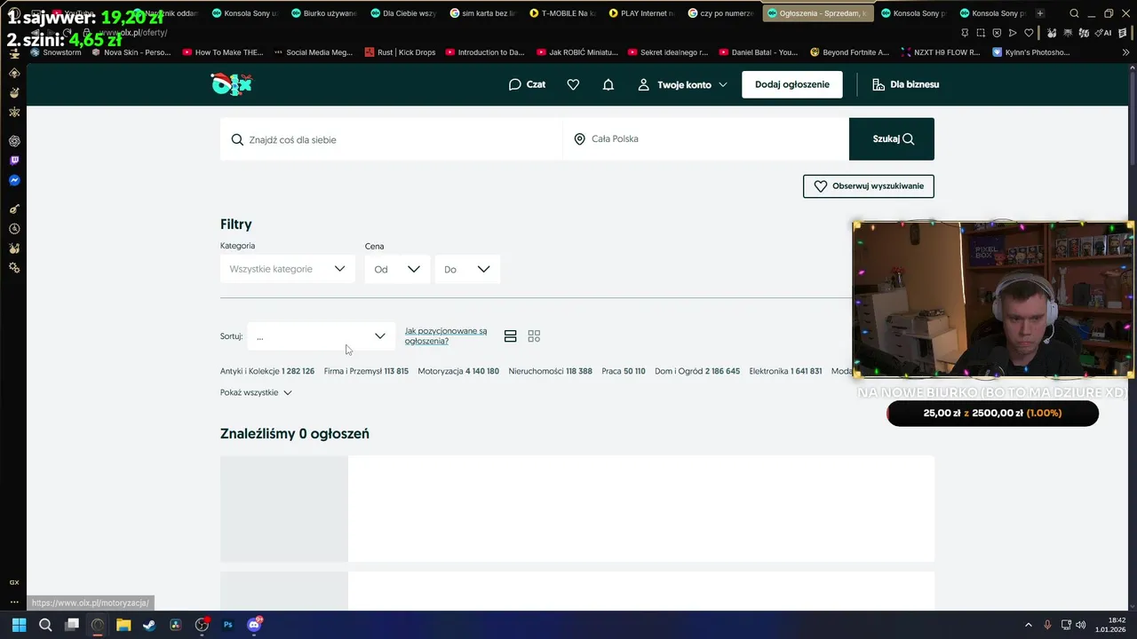Open ChatGPT in Opera sidebar
The image size is (1137, 639).
click(x=14, y=141)
